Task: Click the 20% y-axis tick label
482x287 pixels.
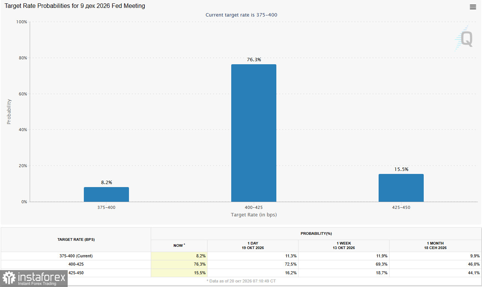Action: click(x=23, y=166)
